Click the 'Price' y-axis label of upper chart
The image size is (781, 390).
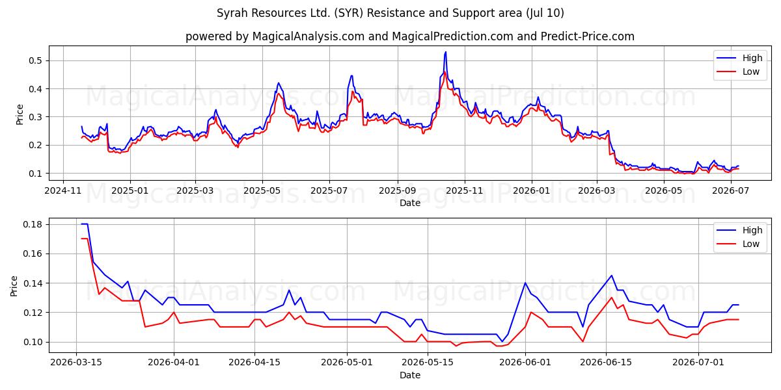(x=20, y=114)
